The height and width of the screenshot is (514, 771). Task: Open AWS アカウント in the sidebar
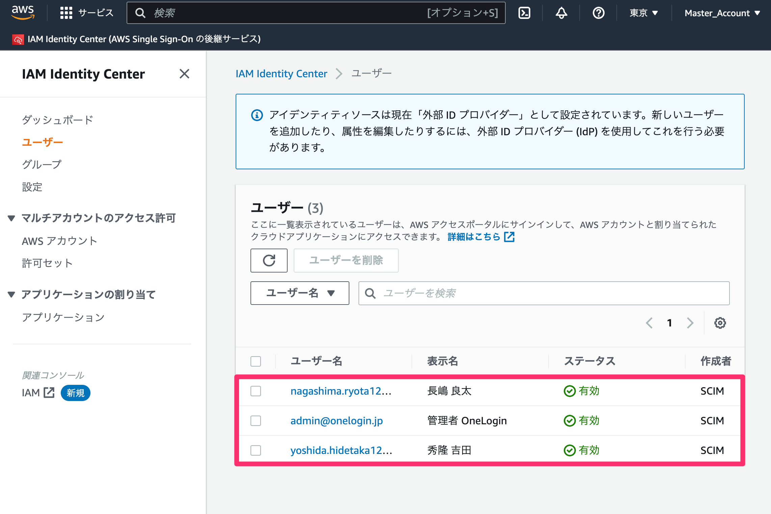point(60,241)
